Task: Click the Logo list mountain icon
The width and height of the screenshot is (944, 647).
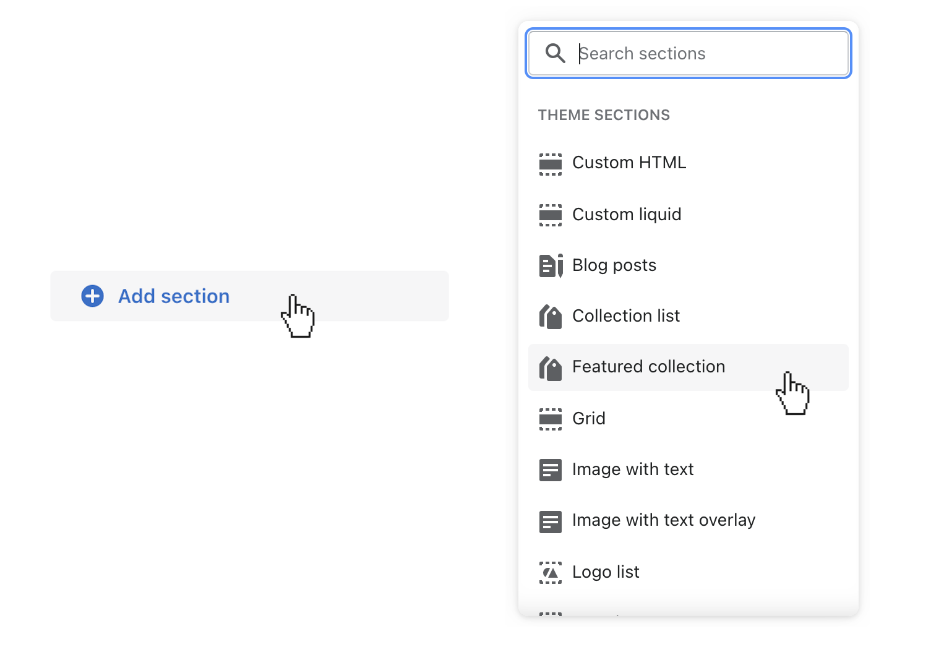Action: (551, 572)
